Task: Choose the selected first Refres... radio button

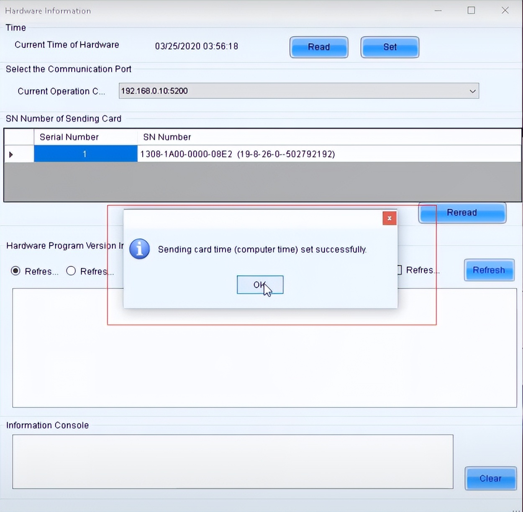Action: (x=15, y=271)
